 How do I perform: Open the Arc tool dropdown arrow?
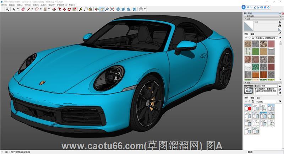click(40, 9)
